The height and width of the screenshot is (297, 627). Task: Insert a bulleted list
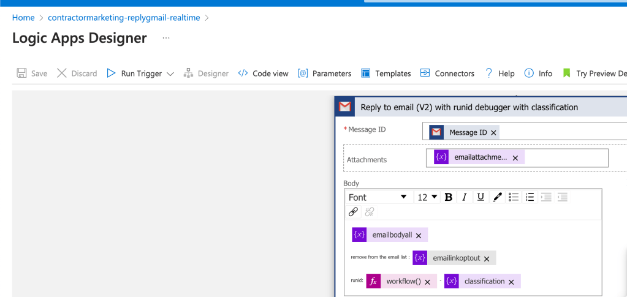pyautogui.click(x=514, y=197)
